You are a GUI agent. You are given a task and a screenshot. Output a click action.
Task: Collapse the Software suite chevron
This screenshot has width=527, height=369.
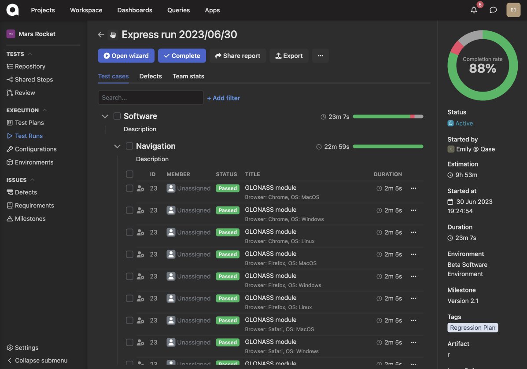(x=105, y=117)
